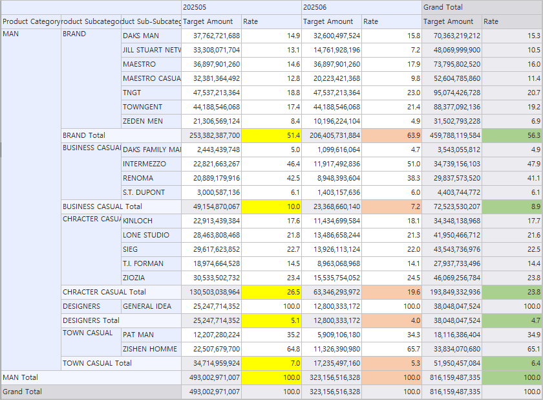This screenshot has height=400, width=543.
Task: Select the ZIOZIA row label
Action: click(151, 278)
